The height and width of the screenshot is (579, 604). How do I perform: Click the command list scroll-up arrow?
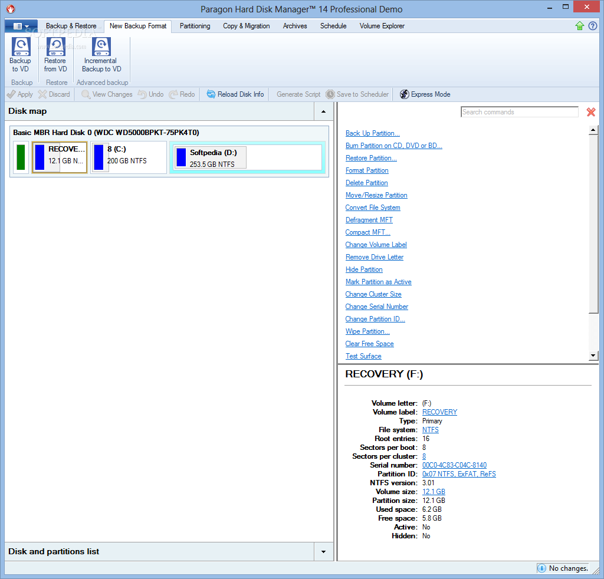(593, 130)
